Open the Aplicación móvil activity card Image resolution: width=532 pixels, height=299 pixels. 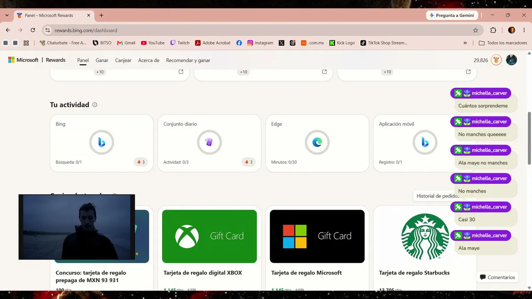tap(425, 143)
